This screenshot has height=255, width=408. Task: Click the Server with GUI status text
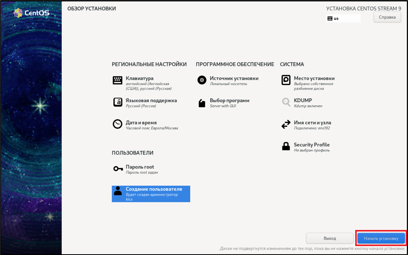(x=223, y=106)
